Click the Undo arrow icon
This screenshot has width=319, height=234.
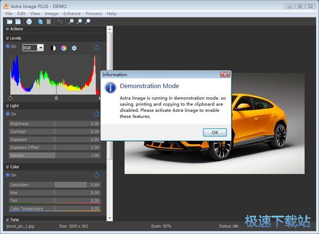pyautogui.click(x=60, y=22)
